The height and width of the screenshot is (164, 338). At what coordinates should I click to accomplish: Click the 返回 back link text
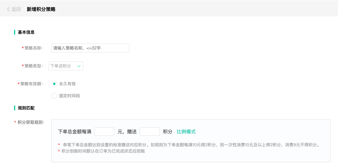(16, 9)
